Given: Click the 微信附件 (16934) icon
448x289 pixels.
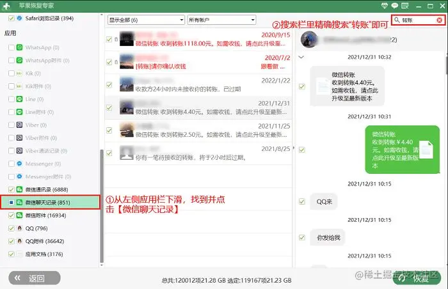Looking at the screenshot, I should tap(19, 215).
